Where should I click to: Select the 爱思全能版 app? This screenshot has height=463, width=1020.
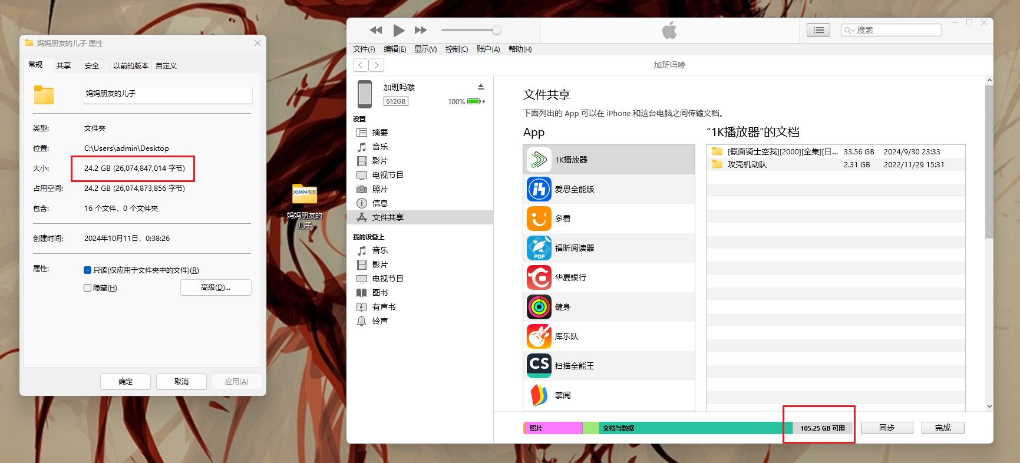(574, 189)
